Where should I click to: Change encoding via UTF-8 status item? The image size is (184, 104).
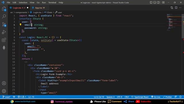120,97
